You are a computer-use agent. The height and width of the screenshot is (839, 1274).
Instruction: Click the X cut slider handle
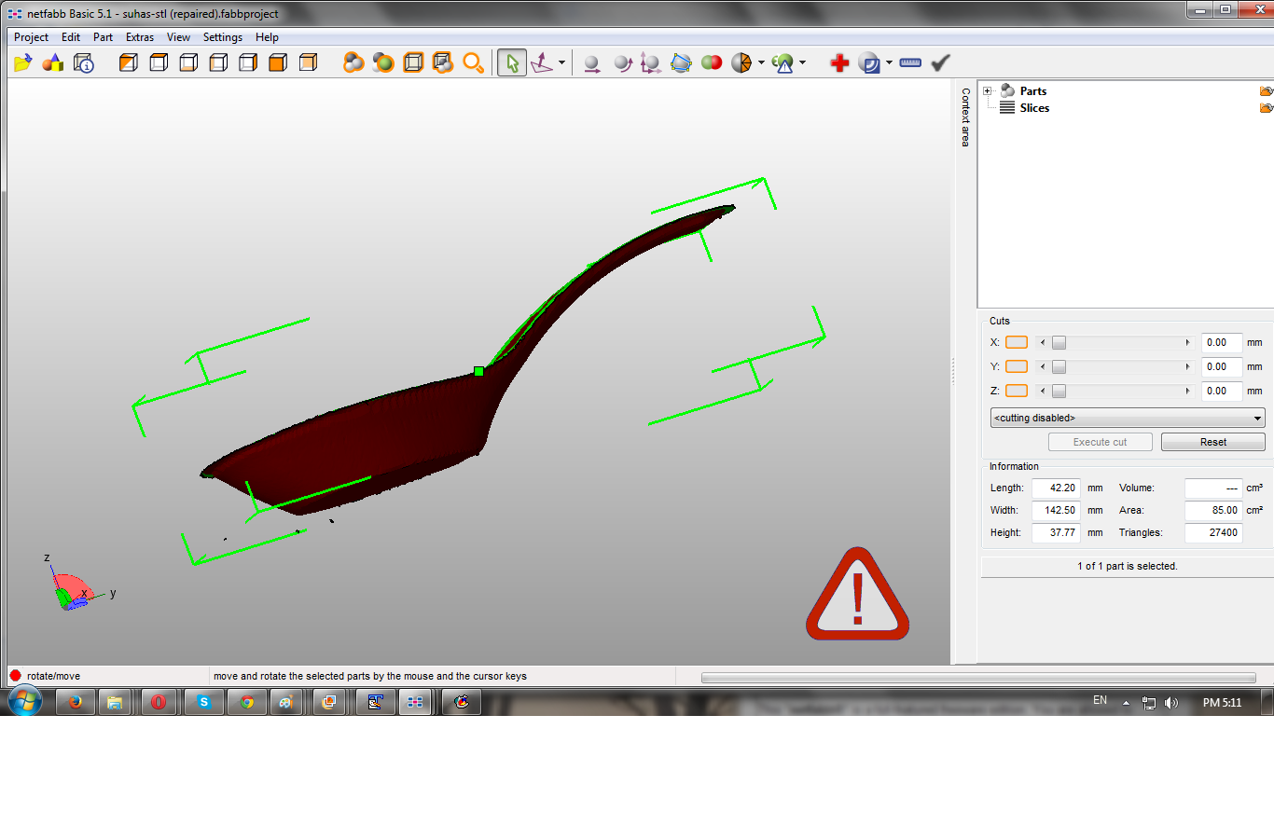pos(1059,342)
